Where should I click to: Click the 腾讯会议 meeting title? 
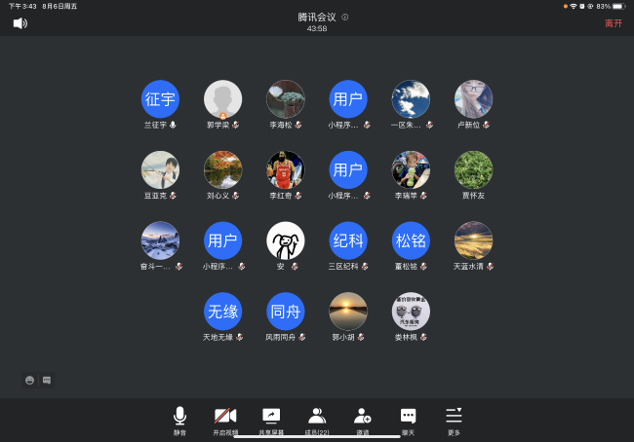coord(317,17)
